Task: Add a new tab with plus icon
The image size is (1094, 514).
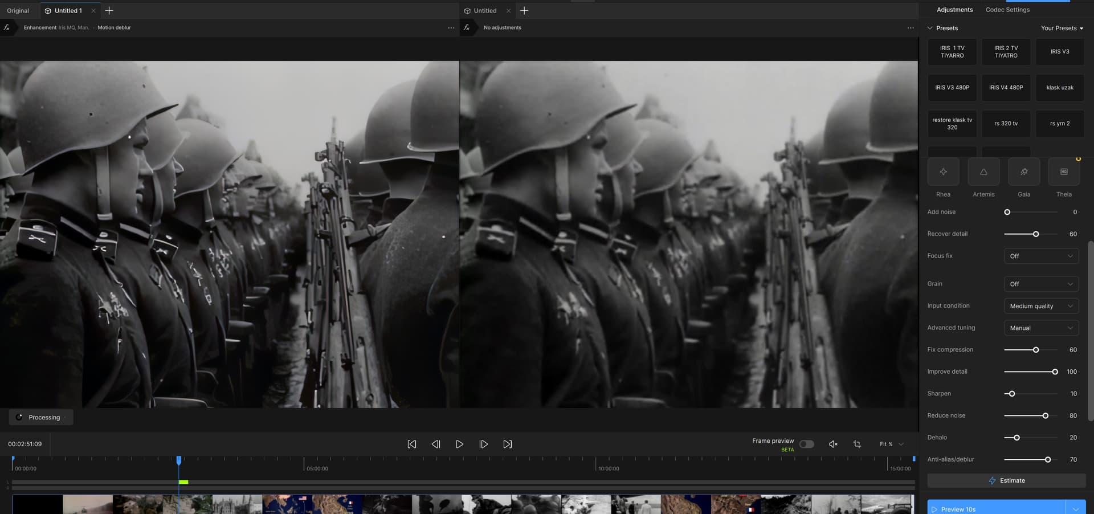Action: (x=109, y=11)
